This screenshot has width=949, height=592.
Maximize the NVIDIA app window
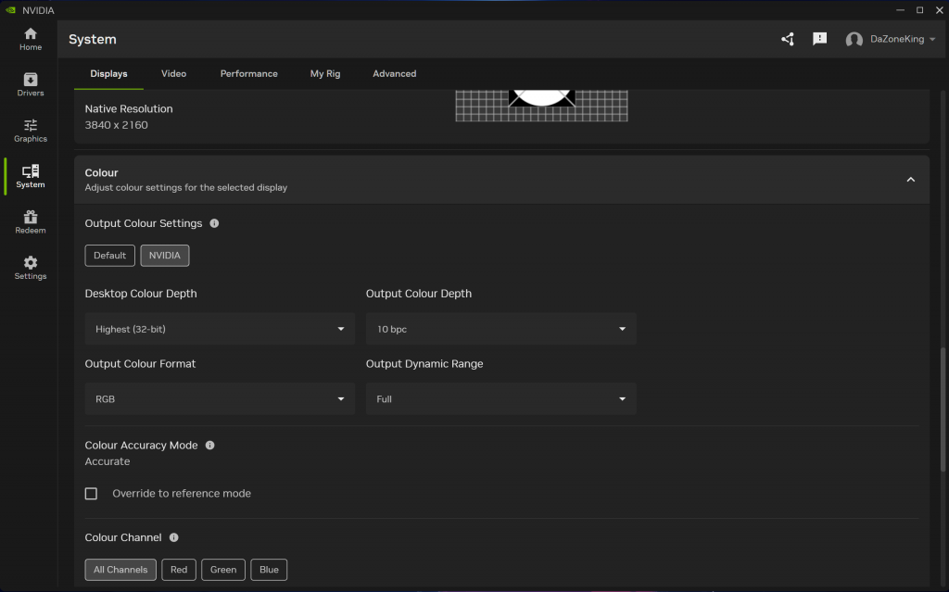(x=920, y=10)
